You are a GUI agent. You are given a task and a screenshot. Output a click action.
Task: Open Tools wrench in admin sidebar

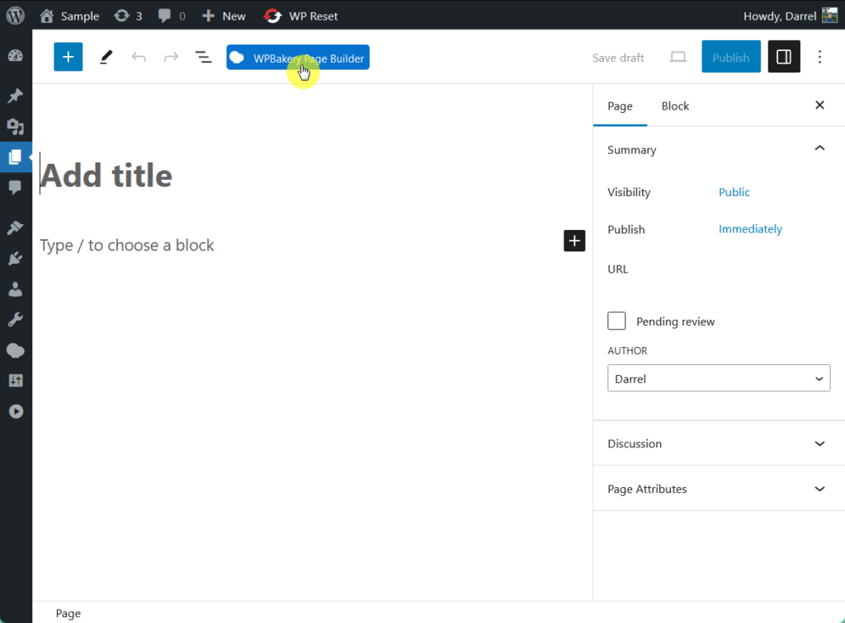[16, 320]
